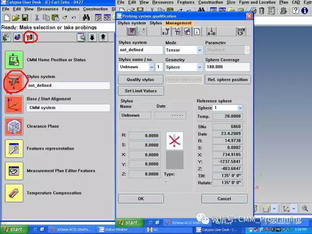Click the New file icon in left toolbar

pyautogui.click(x=7, y=18)
